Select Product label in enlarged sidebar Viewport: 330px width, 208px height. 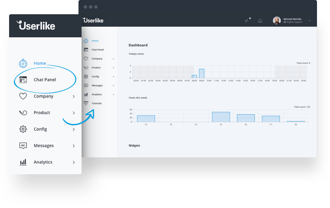[42, 112]
